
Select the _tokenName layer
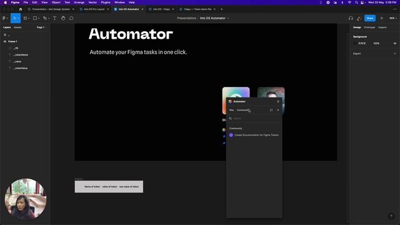click(x=21, y=54)
